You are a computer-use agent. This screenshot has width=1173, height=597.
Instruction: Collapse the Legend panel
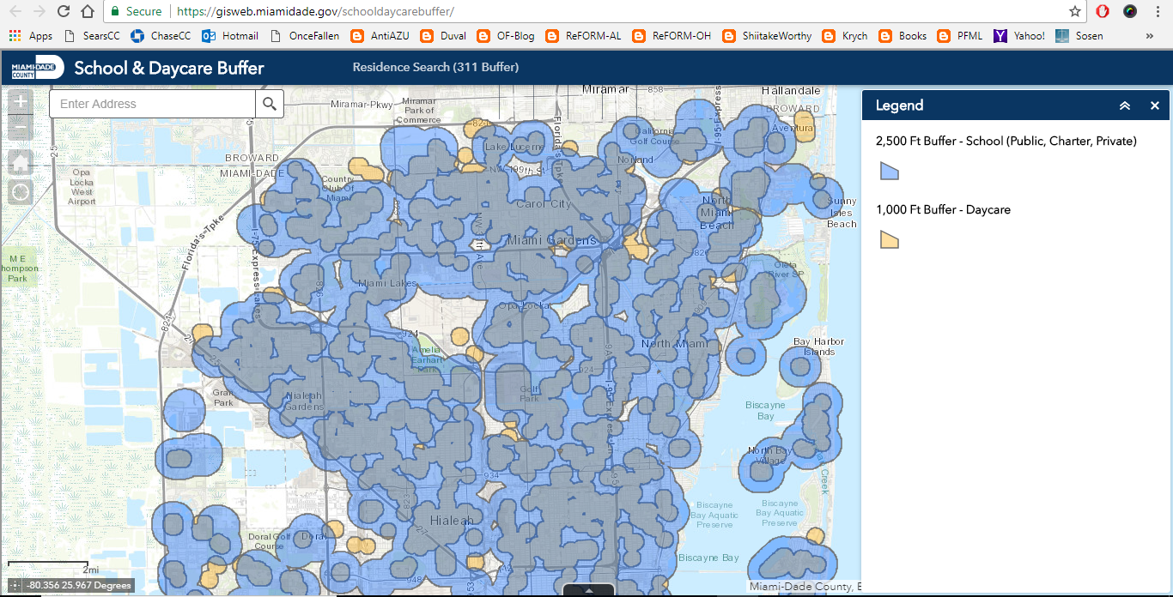point(1125,106)
